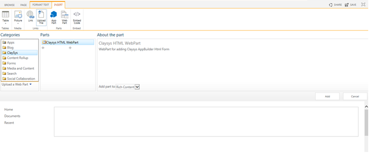Screen dimensions: 372x158
Task: Choose Upload File in the ribbon
Action: [x=41, y=17]
